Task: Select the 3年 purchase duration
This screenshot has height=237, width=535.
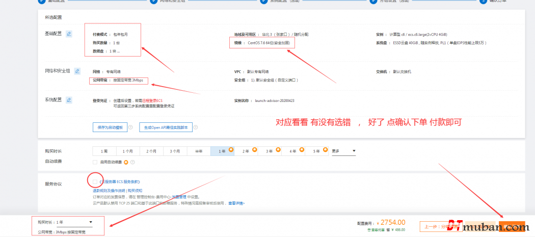Action: pyautogui.click(x=268, y=151)
